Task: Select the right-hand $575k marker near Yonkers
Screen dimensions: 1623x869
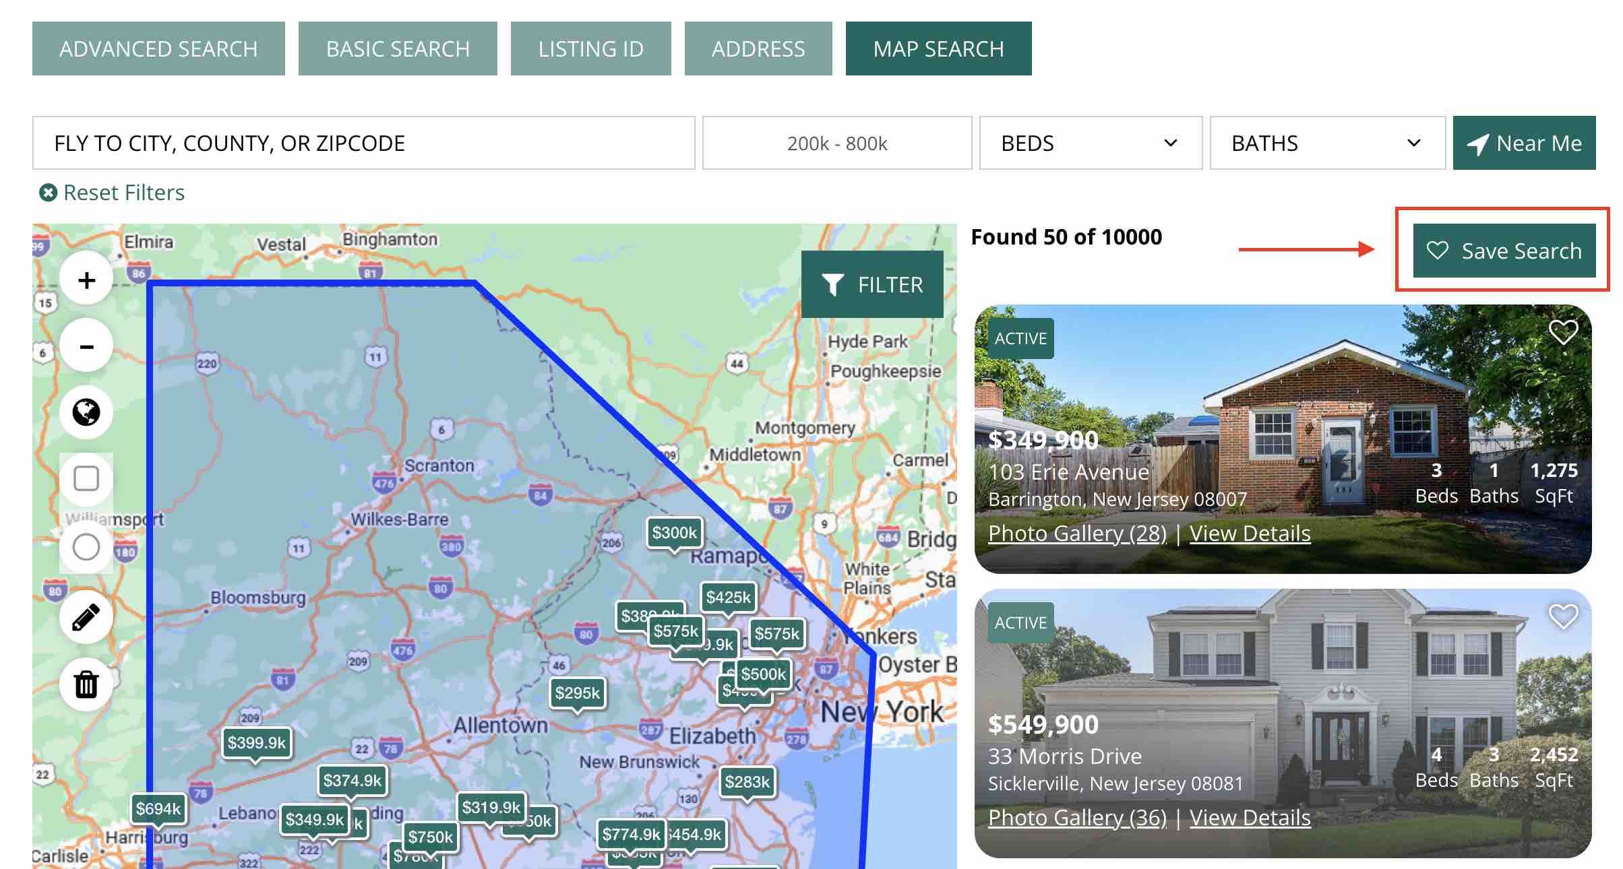Action: click(777, 634)
